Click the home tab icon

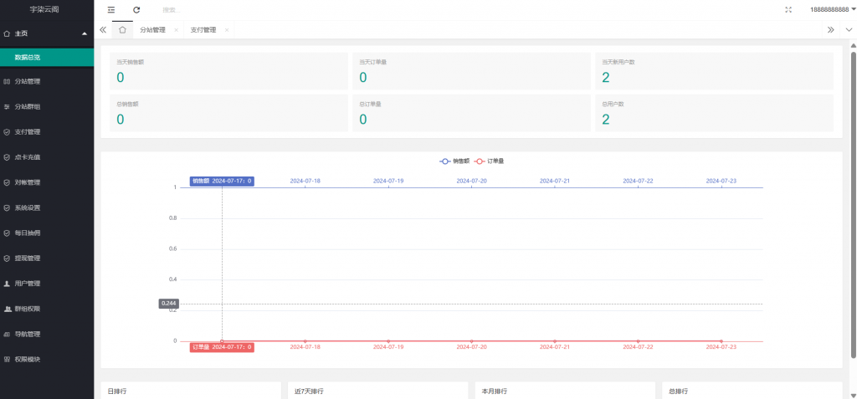[122, 29]
